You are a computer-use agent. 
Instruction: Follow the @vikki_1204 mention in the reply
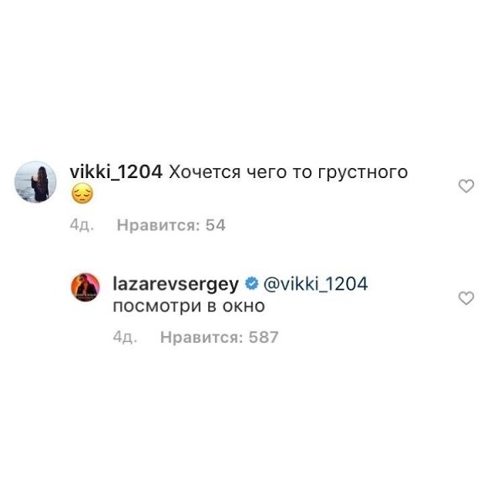[x=315, y=284]
